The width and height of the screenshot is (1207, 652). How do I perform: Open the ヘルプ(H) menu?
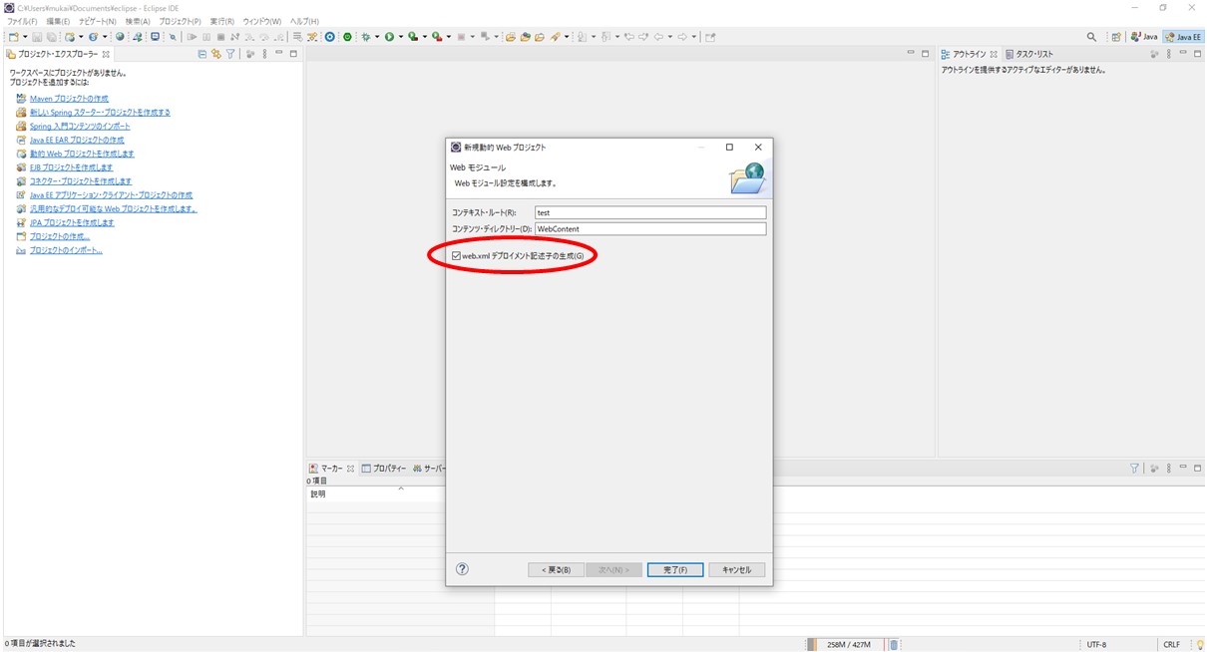[304, 21]
